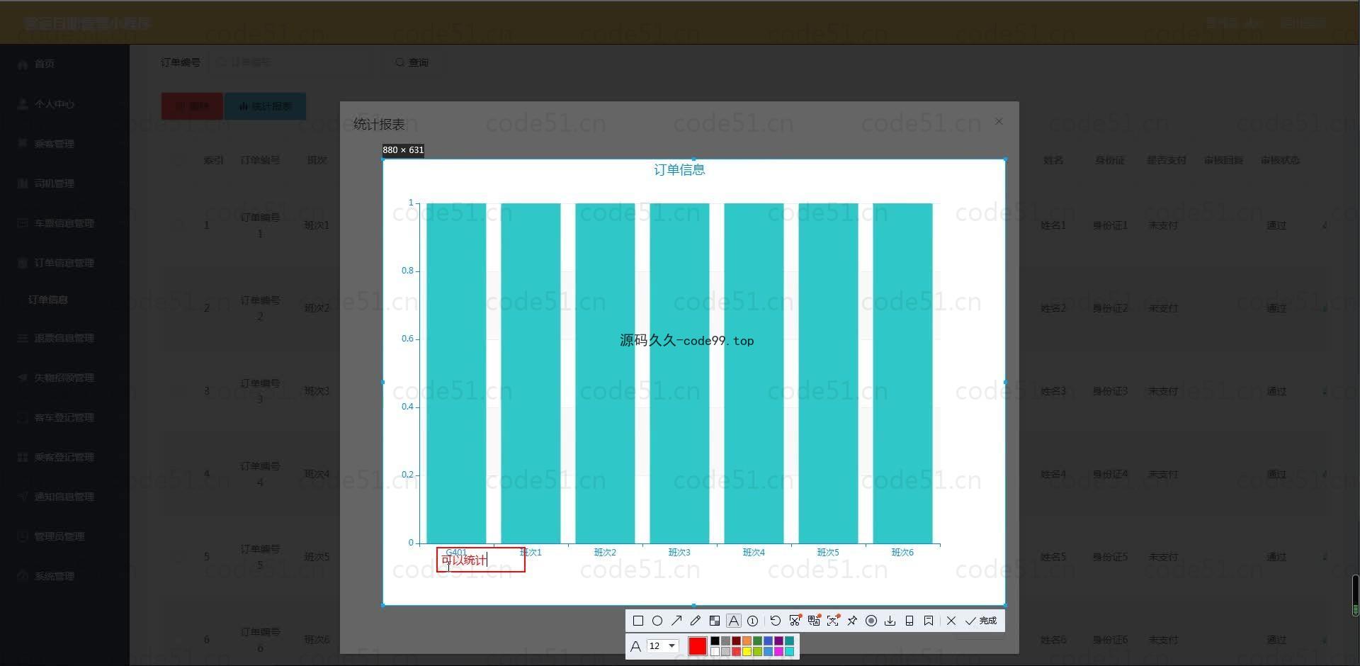Screen dimensions: 1360x666
Task: Expand 客车登记管理 in the sidebar
Action: pos(64,417)
